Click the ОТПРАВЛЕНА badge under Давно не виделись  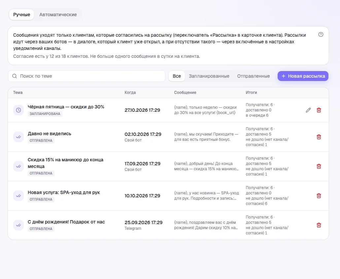[x=41, y=140]
